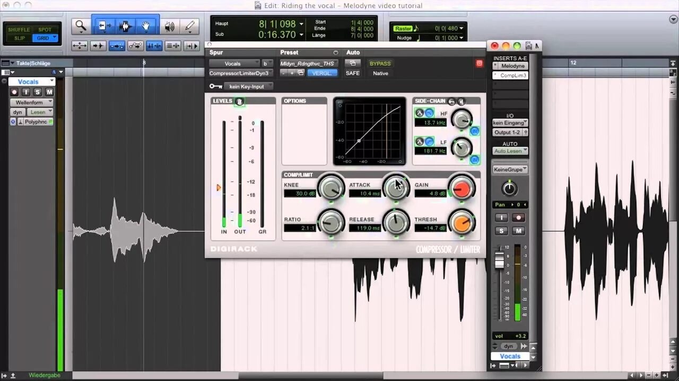Image resolution: width=679 pixels, height=381 pixels.
Task: Open the Auto Lesen dropdown in channel strip
Action: pyautogui.click(x=510, y=151)
